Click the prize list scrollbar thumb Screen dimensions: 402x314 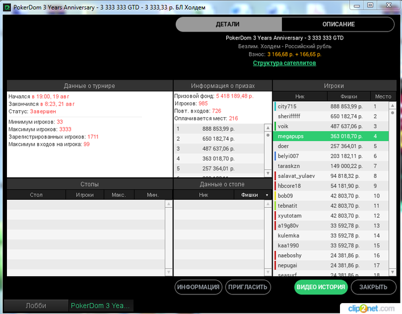click(x=268, y=135)
